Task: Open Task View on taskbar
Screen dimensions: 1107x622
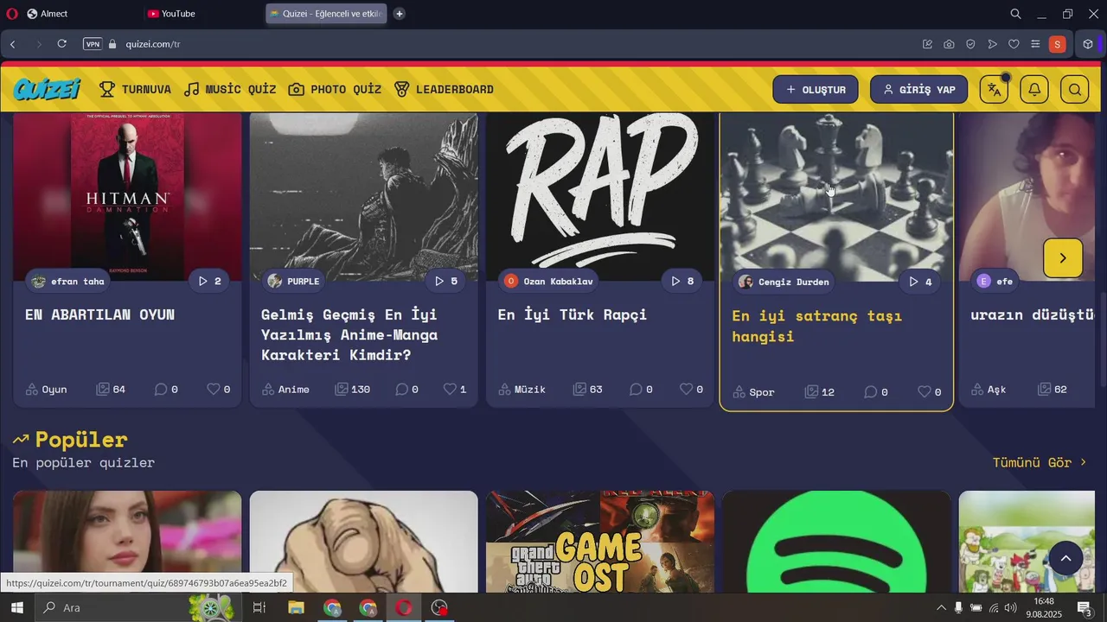Action: tap(259, 607)
